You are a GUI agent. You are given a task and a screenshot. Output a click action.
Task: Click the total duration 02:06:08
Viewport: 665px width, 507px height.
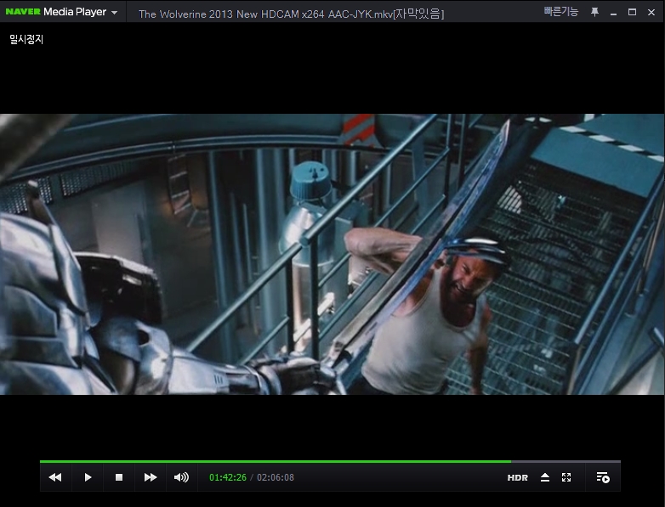coord(276,477)
